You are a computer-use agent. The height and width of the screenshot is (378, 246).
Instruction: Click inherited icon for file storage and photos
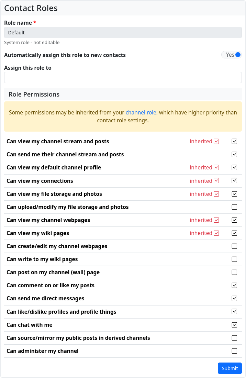pos(216,194)
